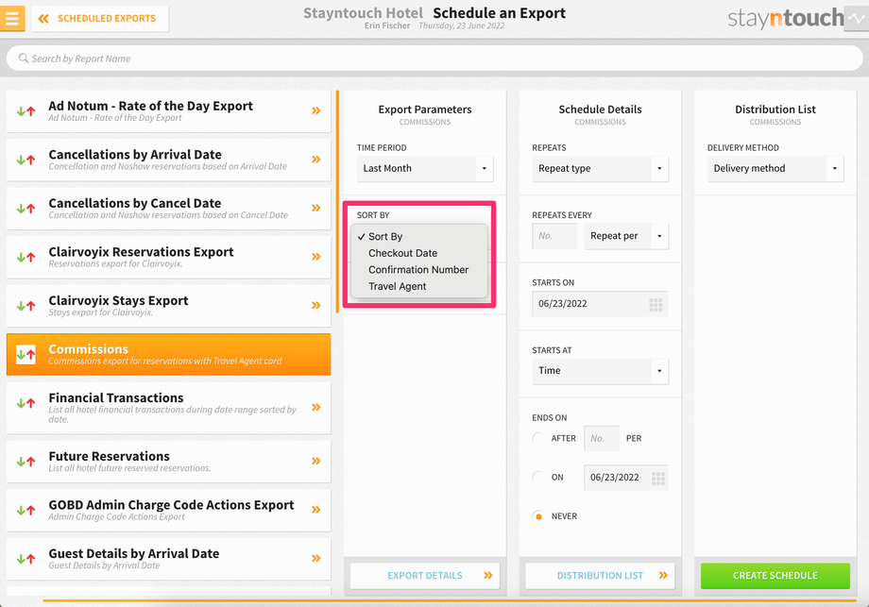Screen dimensions: 869x607
Task: Click export icon for Guest Details by Arrival
Action: click(x=26, y=559)
